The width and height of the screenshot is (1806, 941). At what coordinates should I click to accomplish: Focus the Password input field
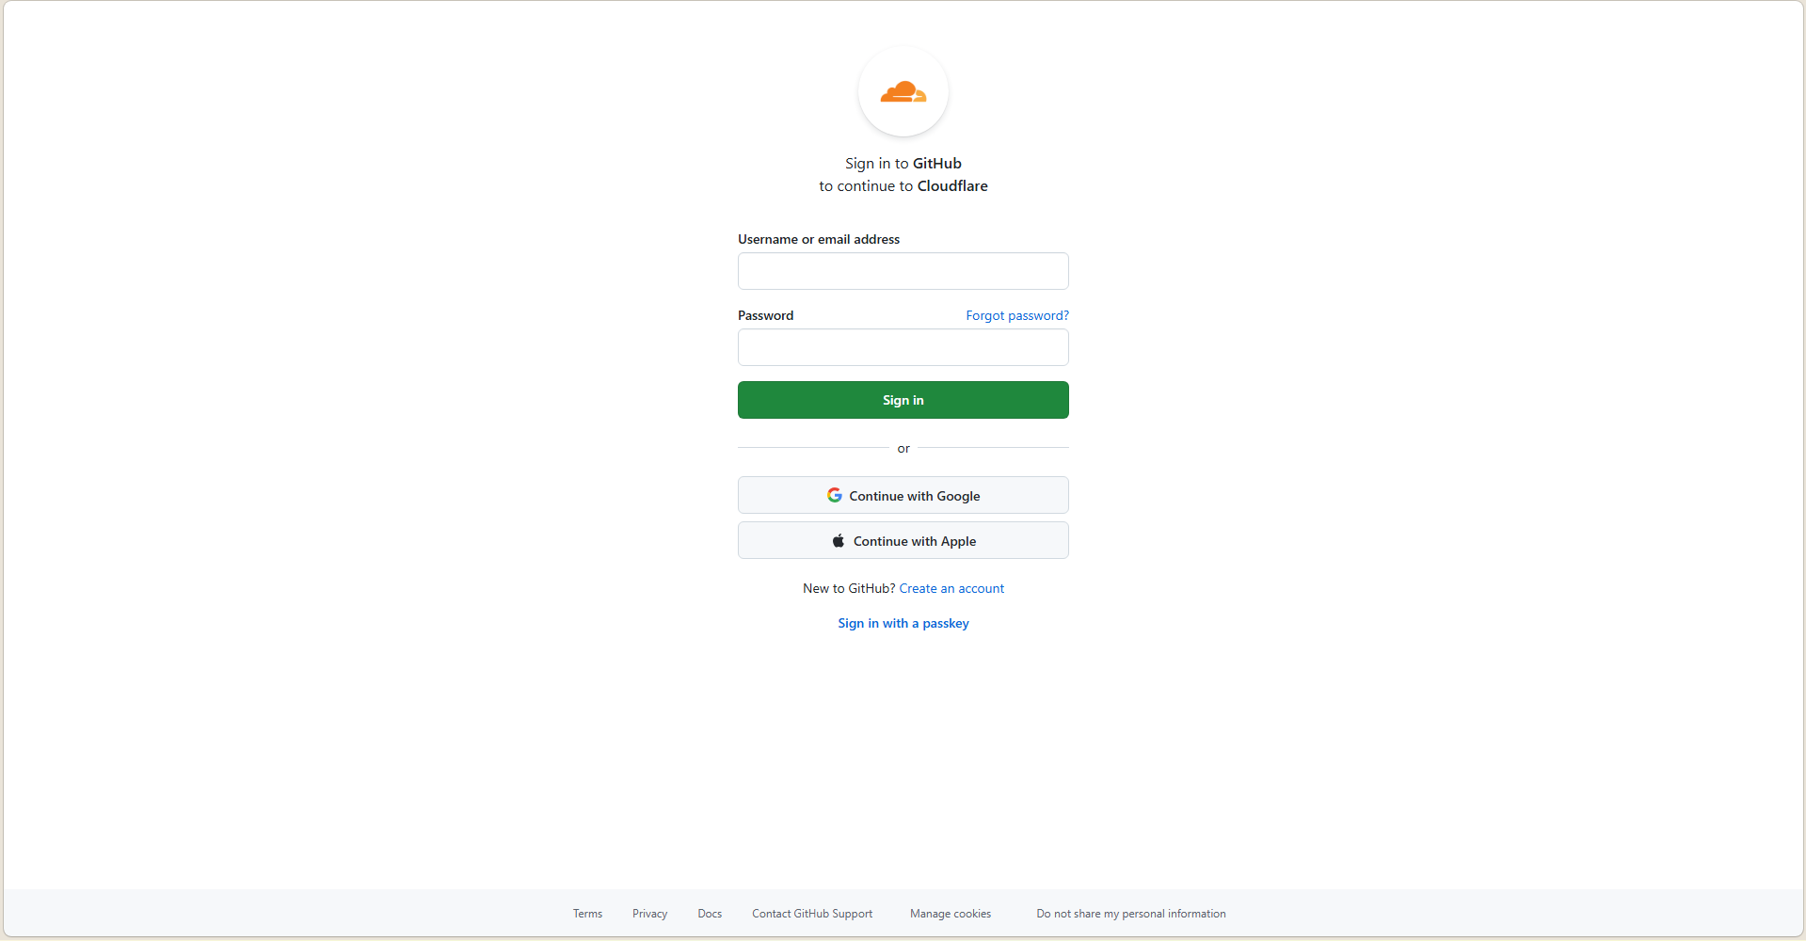coord(903,347)
